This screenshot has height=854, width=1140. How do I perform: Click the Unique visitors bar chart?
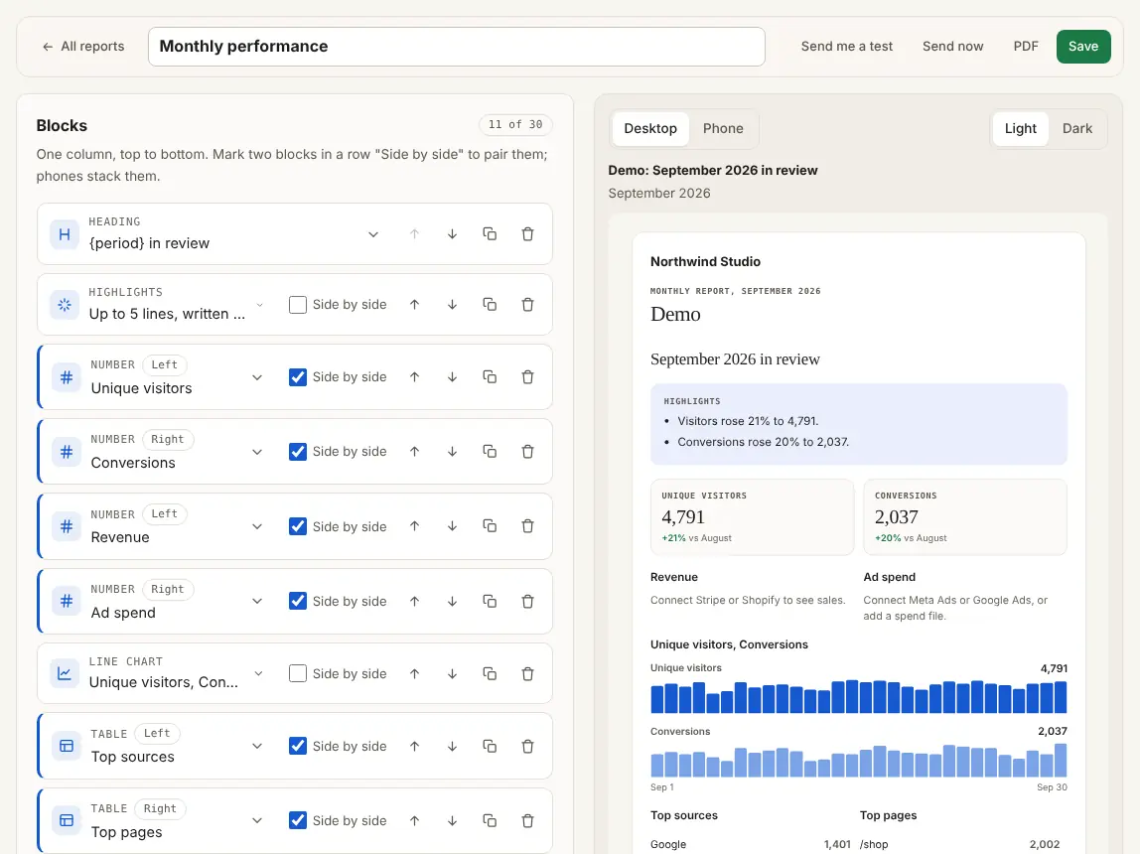coord(859,697)
